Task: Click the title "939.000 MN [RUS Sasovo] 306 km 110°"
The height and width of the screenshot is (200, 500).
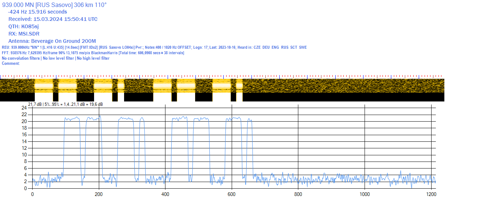Action: point(55,5)
